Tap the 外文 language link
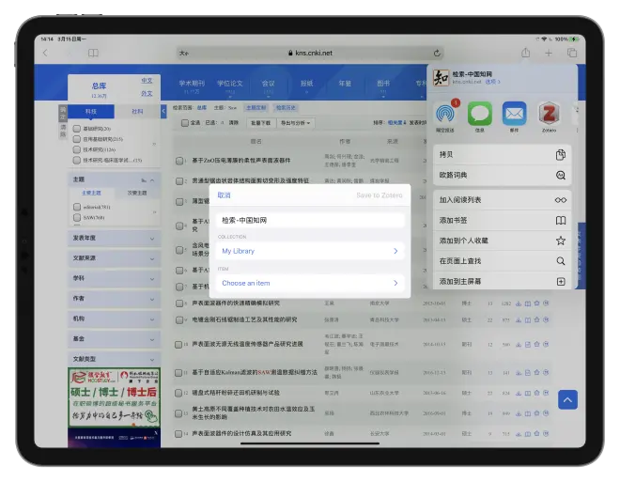The height and width of the screenshot is (482, 620). [x=147, y=93]
